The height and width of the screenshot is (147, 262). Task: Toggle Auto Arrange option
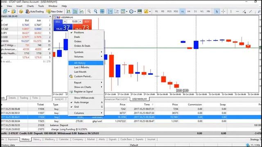tap(86, 102)
